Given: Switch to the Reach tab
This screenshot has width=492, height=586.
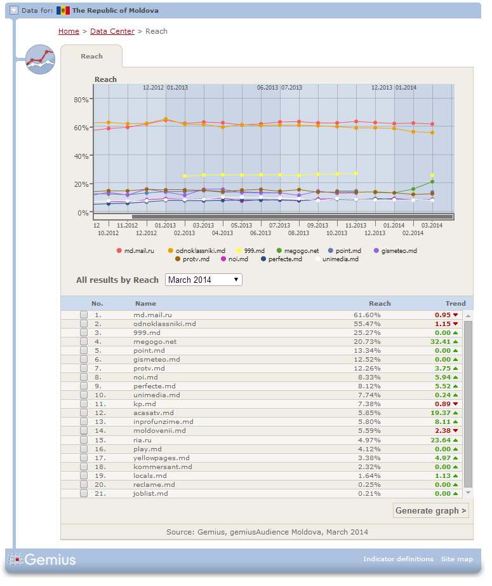Looking at the screenshot, I should (x=91, y=57).
